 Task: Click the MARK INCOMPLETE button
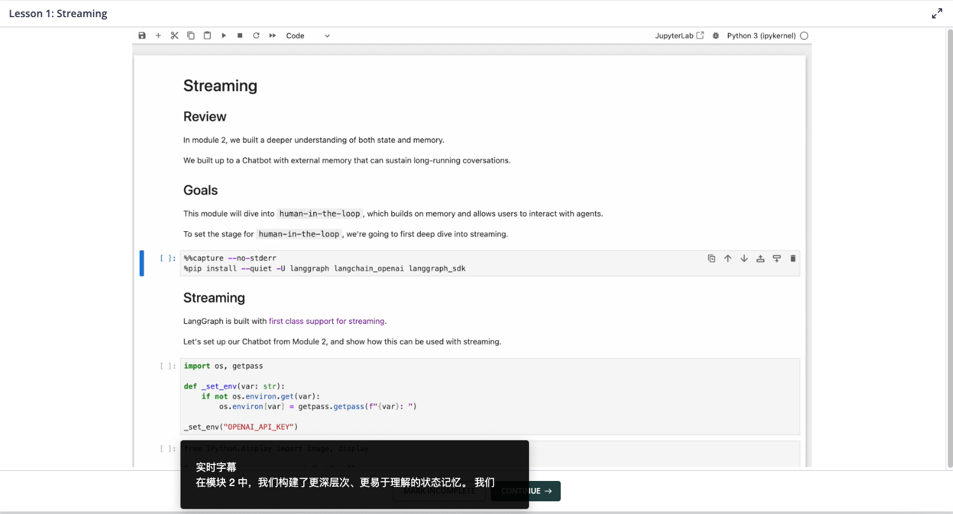coord(439,491)
